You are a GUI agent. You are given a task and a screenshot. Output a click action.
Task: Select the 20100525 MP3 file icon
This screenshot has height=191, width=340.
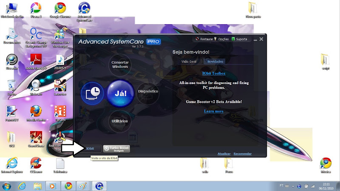pos(60,62)
